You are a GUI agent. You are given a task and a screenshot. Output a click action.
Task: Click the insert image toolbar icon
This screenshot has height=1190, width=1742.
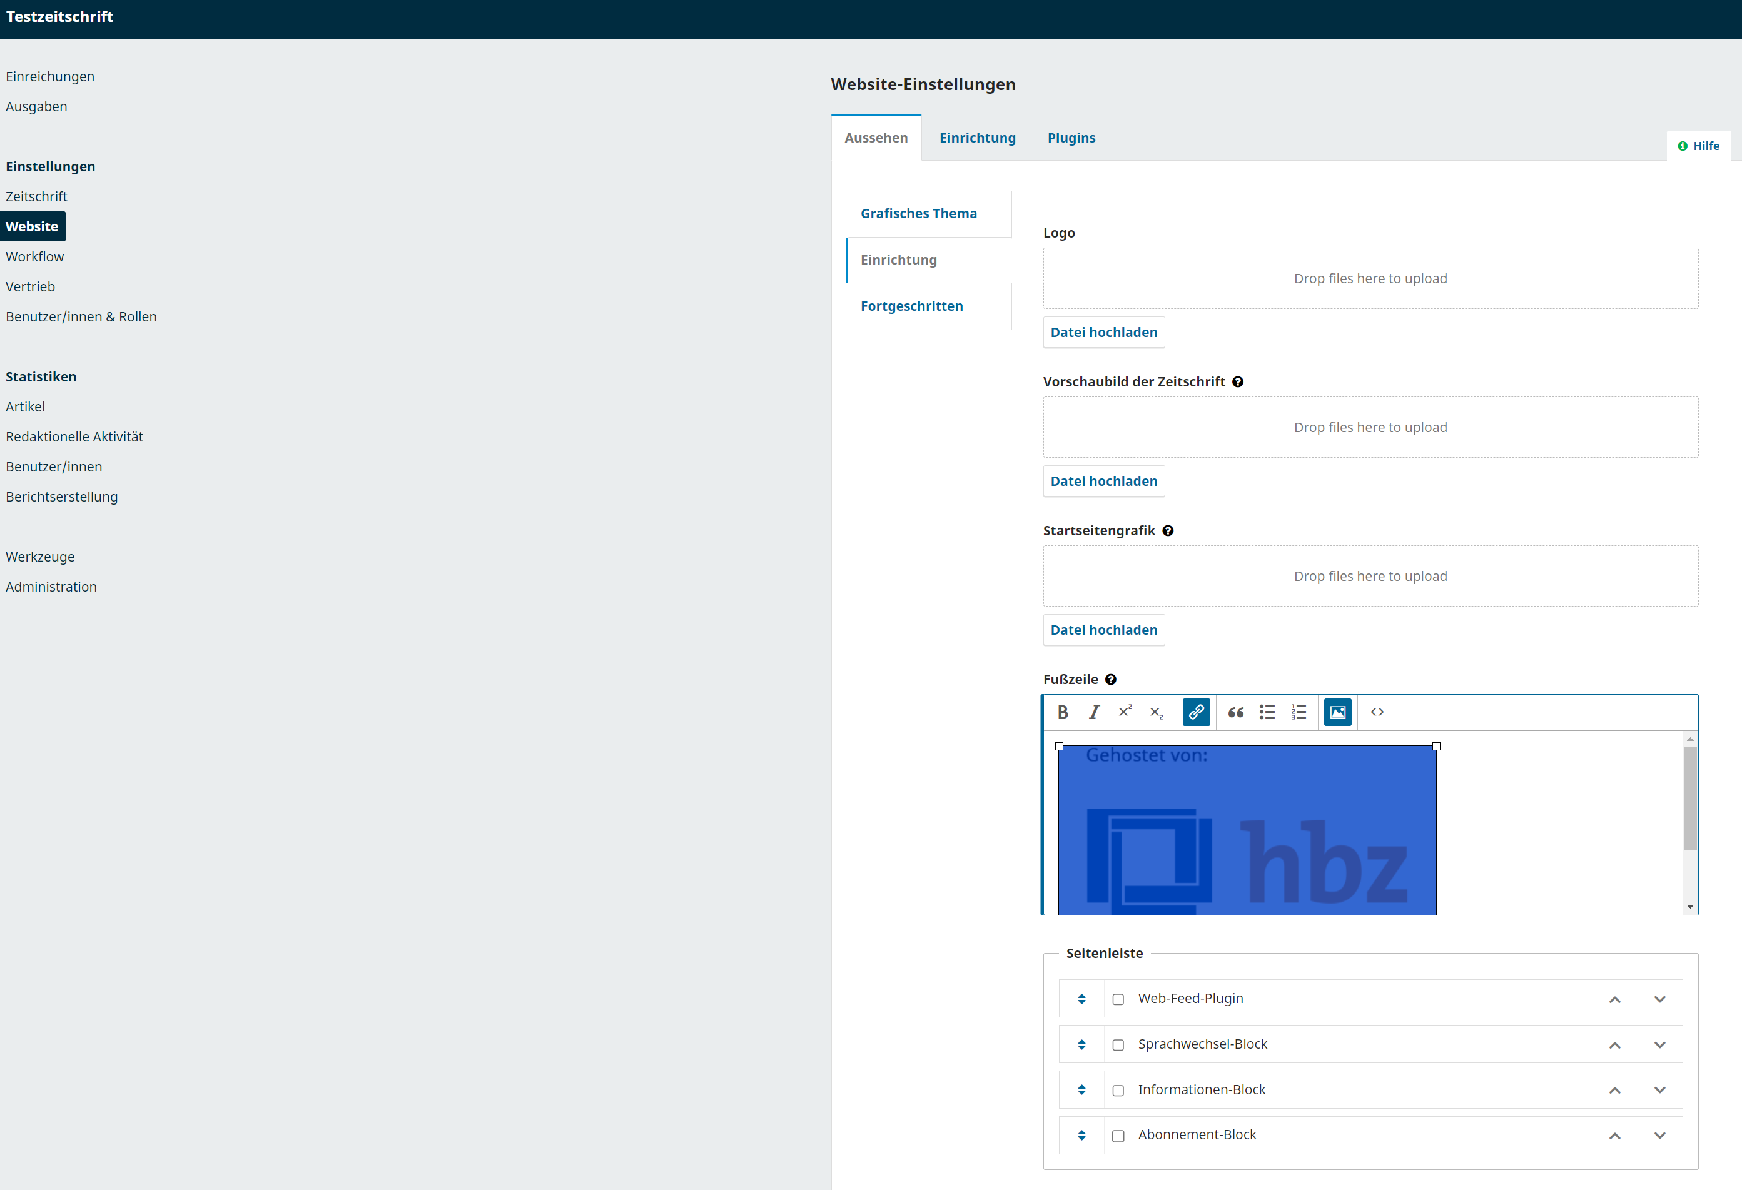click(1337, 712)
